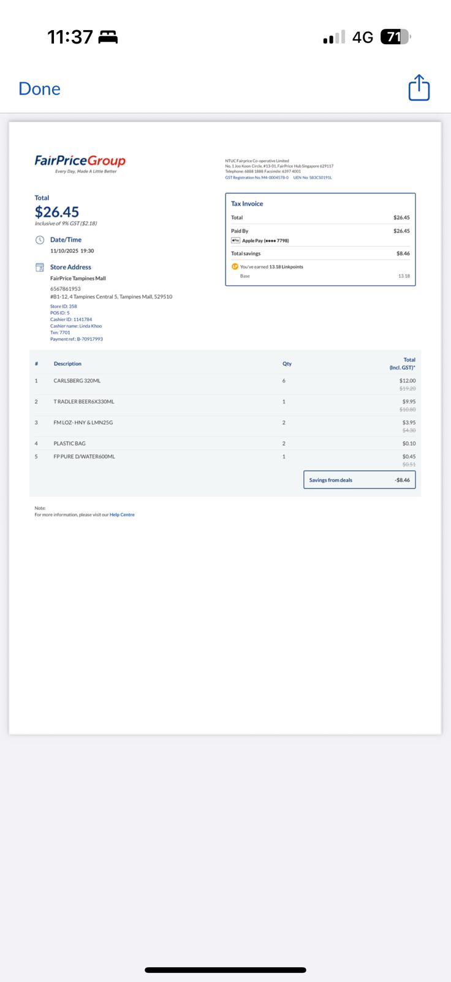The height and width of the screenshot is (982, 451).
Task: Select the $12.00 Carlsberg price
Action: coord(407,381)
